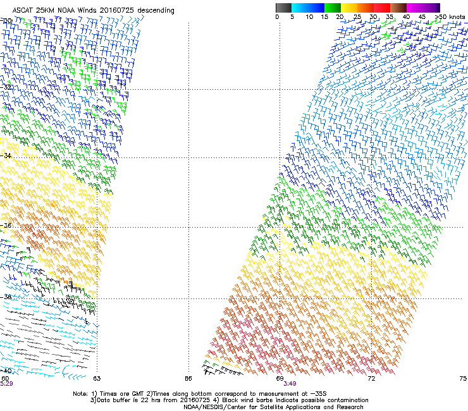This screenshot has height=411, width=468.
Task: Click the '75' longitude label
Action: tap(463, 379)
